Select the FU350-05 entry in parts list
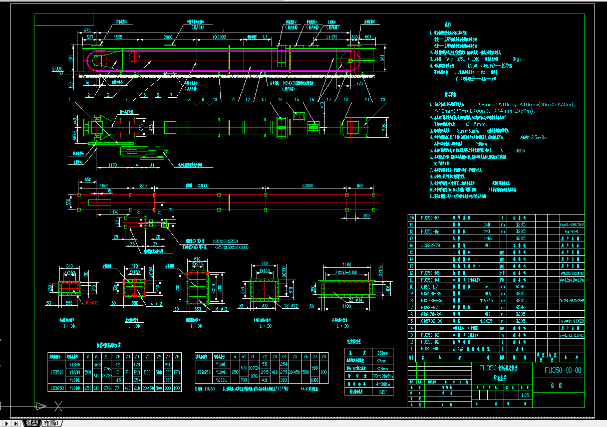 (x=430, y=273)
